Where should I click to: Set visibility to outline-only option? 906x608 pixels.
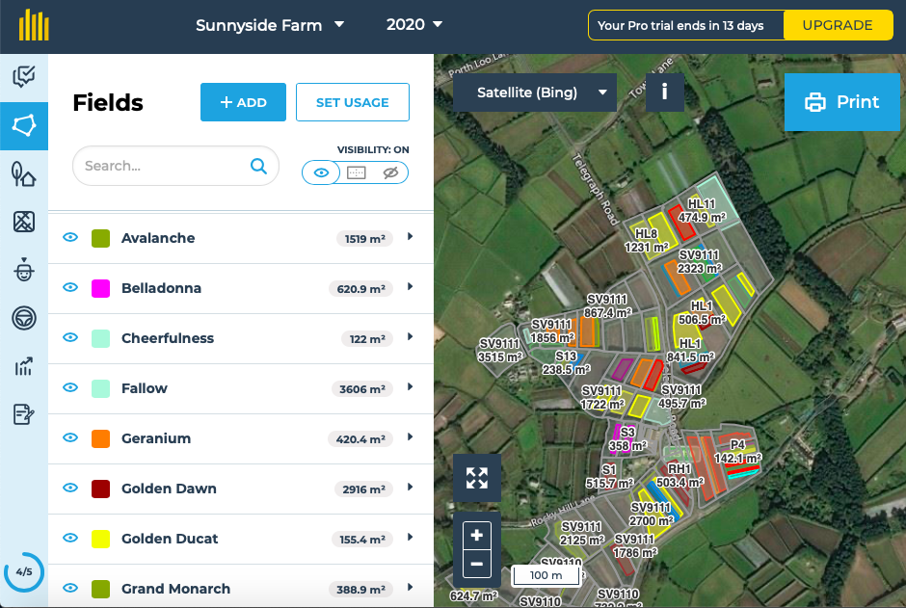pos(357,172)
